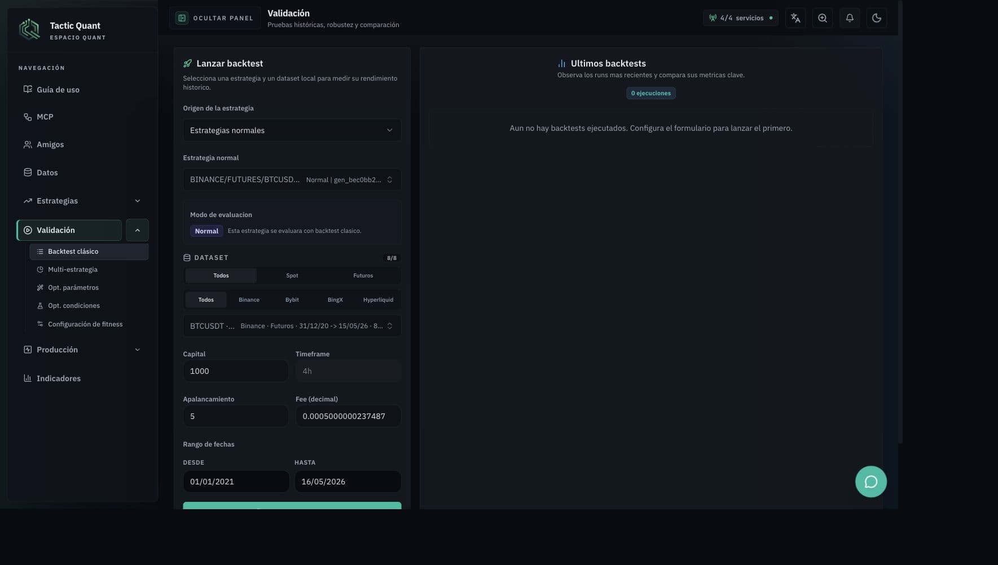Viewport: 998px width, 565px height.
Task: Open Origen de la estrategia dropdown
Action: point(292,130)
